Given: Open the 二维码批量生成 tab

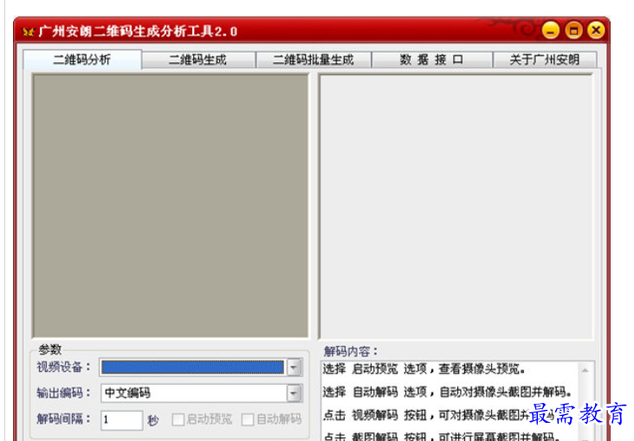Looking at the screenshot, I should [x=314, y=61].
